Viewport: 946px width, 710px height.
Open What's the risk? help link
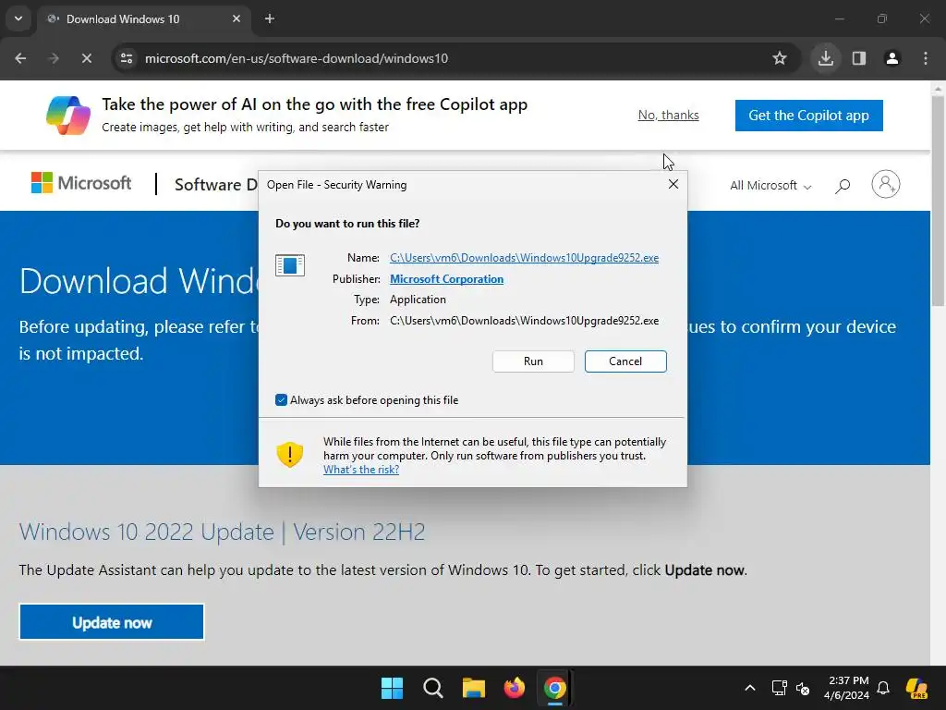point(361,469)
